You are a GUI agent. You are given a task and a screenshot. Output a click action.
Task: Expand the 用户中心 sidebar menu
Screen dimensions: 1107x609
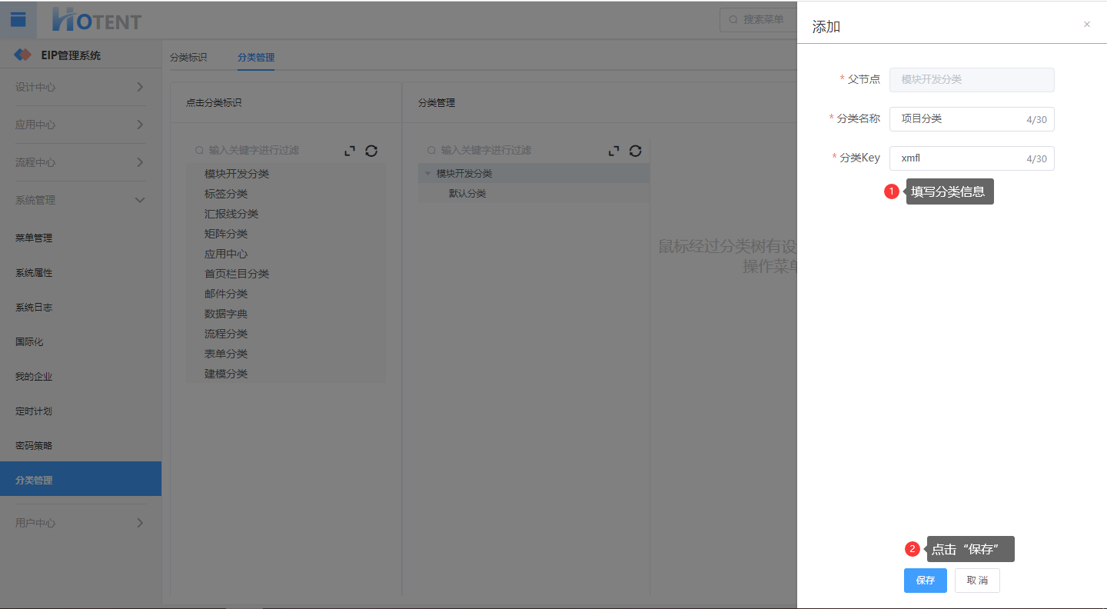click(81, 523)
